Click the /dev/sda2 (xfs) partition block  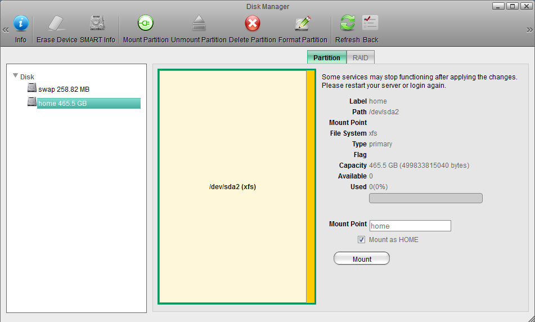click(232, 186)
